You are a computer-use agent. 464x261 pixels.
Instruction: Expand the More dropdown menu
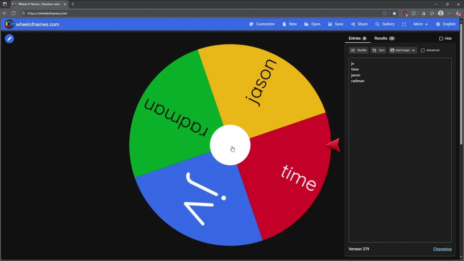pos(420,24)
